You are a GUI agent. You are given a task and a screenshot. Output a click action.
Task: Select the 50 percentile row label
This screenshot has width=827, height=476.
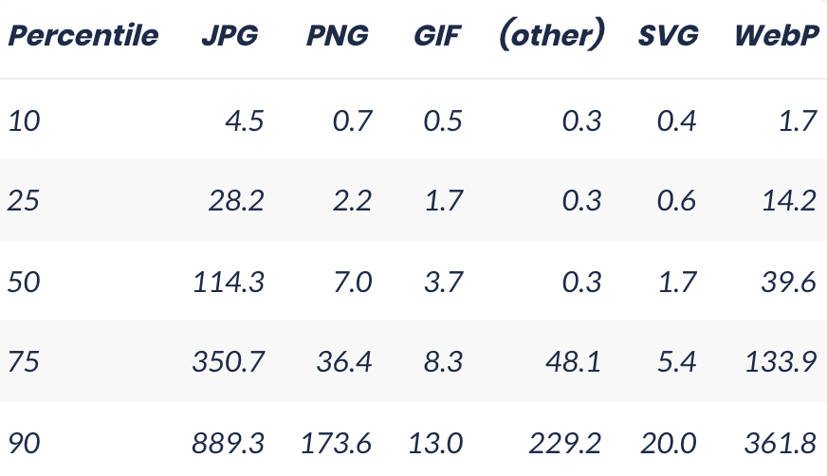pos(24,282)
